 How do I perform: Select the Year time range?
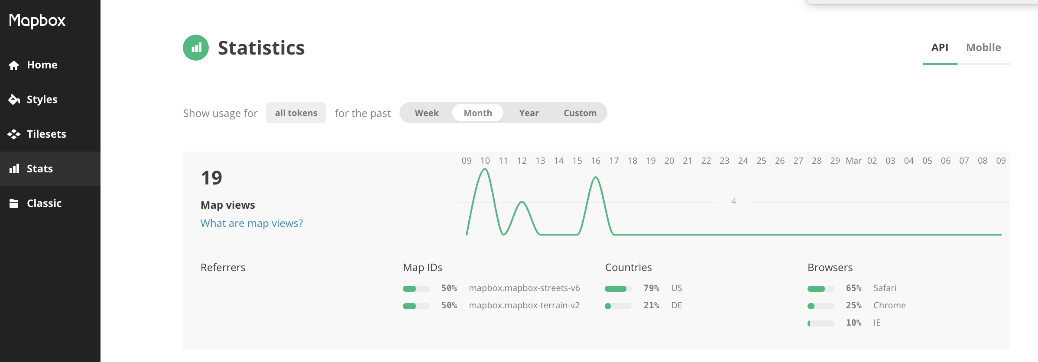[x=529, y=113]
